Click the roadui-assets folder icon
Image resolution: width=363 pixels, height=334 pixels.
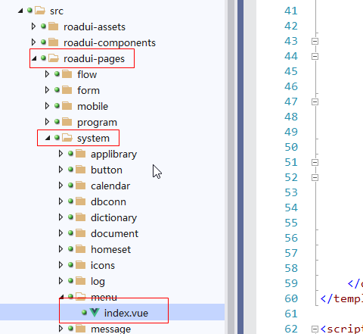point(53,27)
